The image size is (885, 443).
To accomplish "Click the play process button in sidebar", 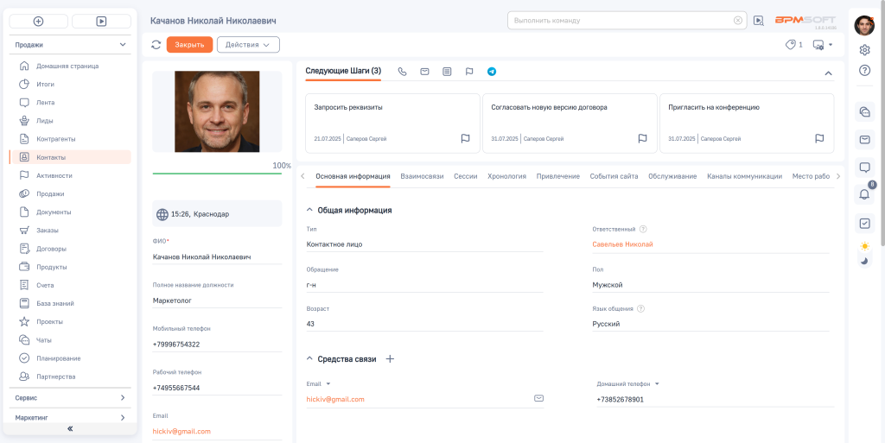I will point(101,22).
